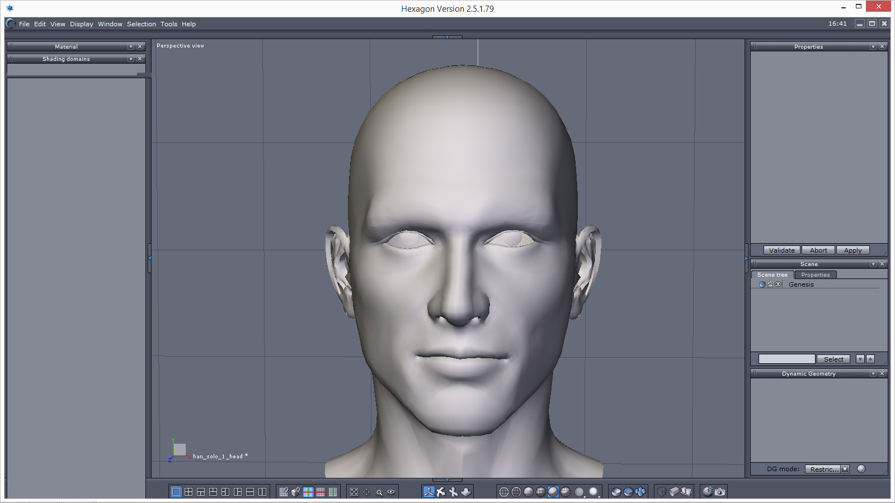
Task: Choose the one-left two-right view layout
Action: [x=238, y=492]
